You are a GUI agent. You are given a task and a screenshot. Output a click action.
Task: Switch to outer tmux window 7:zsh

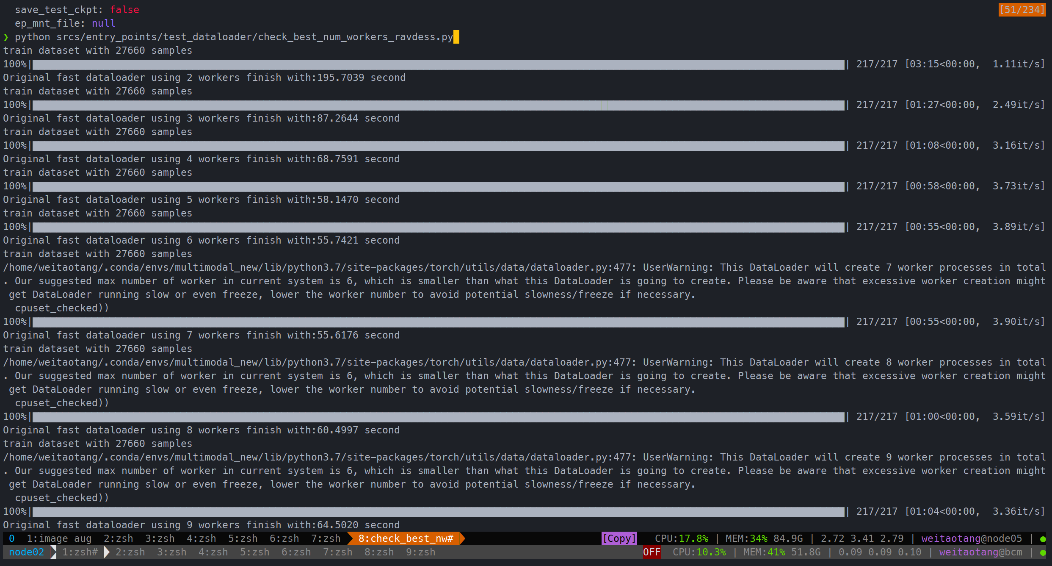337,552
